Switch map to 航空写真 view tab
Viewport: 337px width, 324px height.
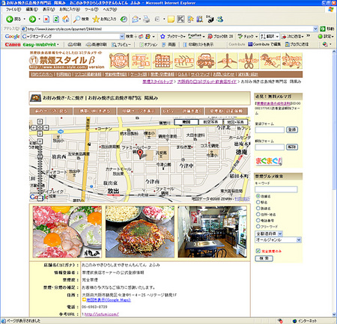click(210, 122)
